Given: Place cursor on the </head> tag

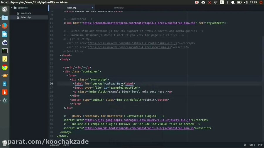Looking at the screenshot, I should (66, 55).
